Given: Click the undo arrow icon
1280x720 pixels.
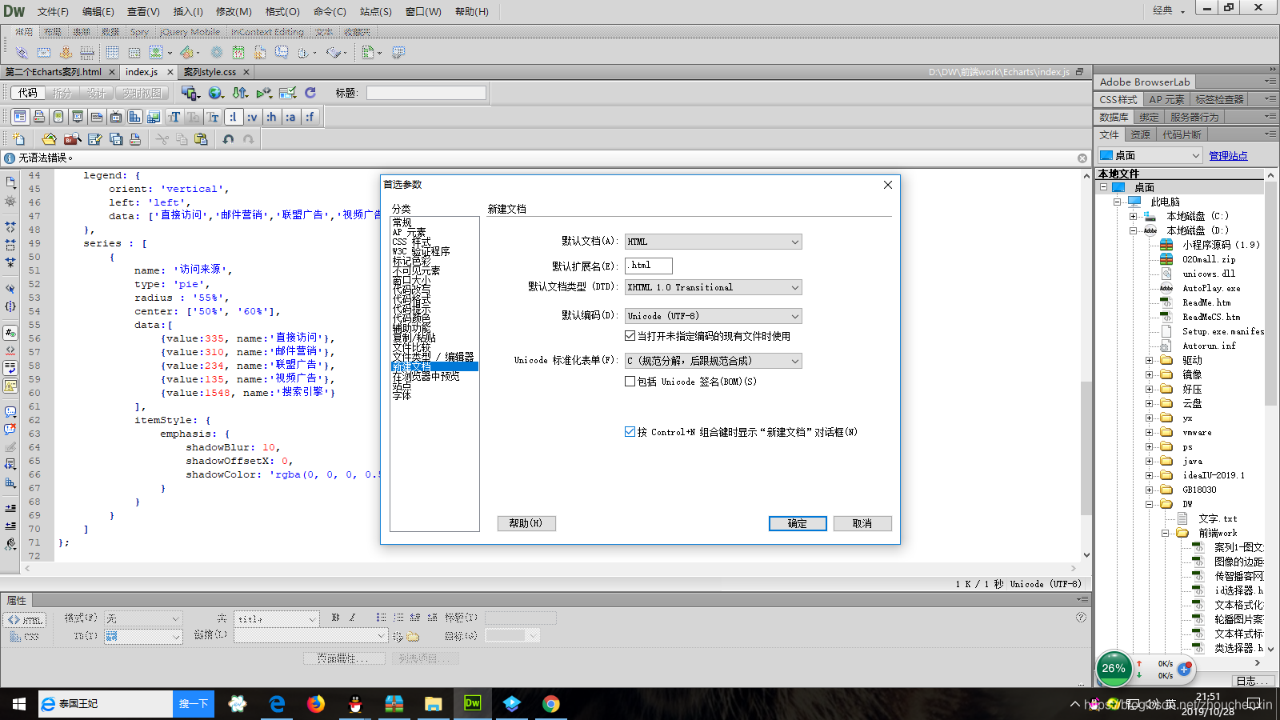Looking at the screenshot, I should click(228, 139).
